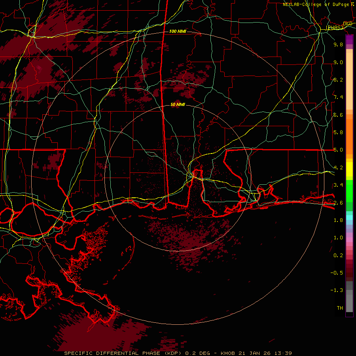
Task: Click the pink band of the color scale
Action: [x=349, y=240]
